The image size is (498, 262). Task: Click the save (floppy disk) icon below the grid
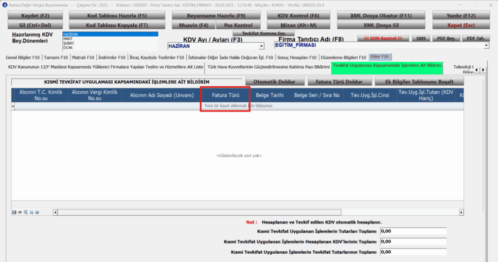click(14, 212)
